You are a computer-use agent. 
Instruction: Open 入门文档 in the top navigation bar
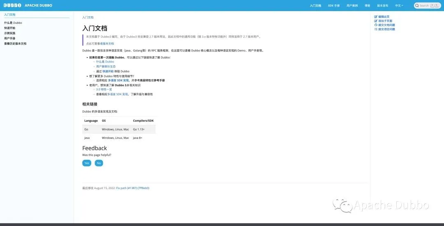(x=315, y=6)
